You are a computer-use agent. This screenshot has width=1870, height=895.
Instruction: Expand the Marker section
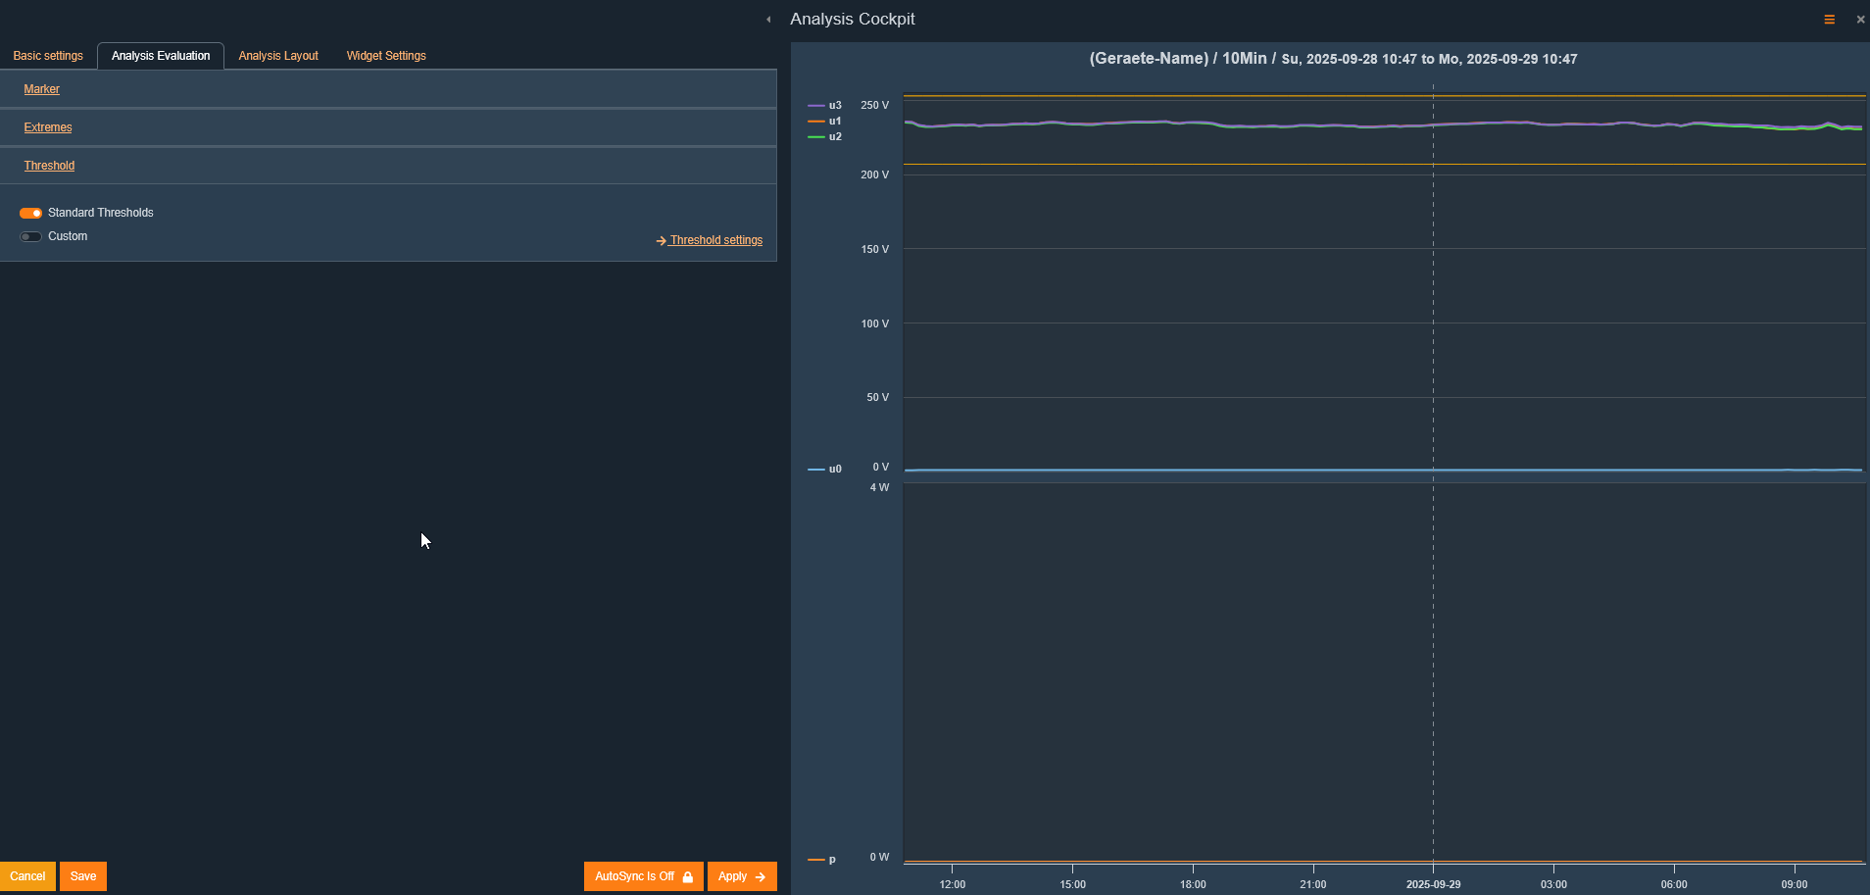(41, 89)
